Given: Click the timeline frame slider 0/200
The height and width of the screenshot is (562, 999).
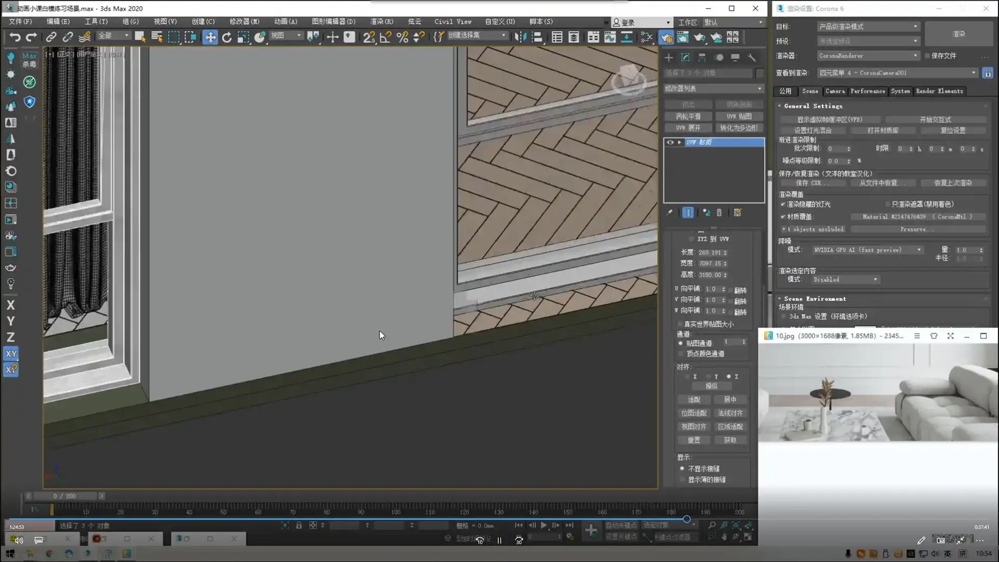Looking at the screenshot, I should [x=65, y=496].
